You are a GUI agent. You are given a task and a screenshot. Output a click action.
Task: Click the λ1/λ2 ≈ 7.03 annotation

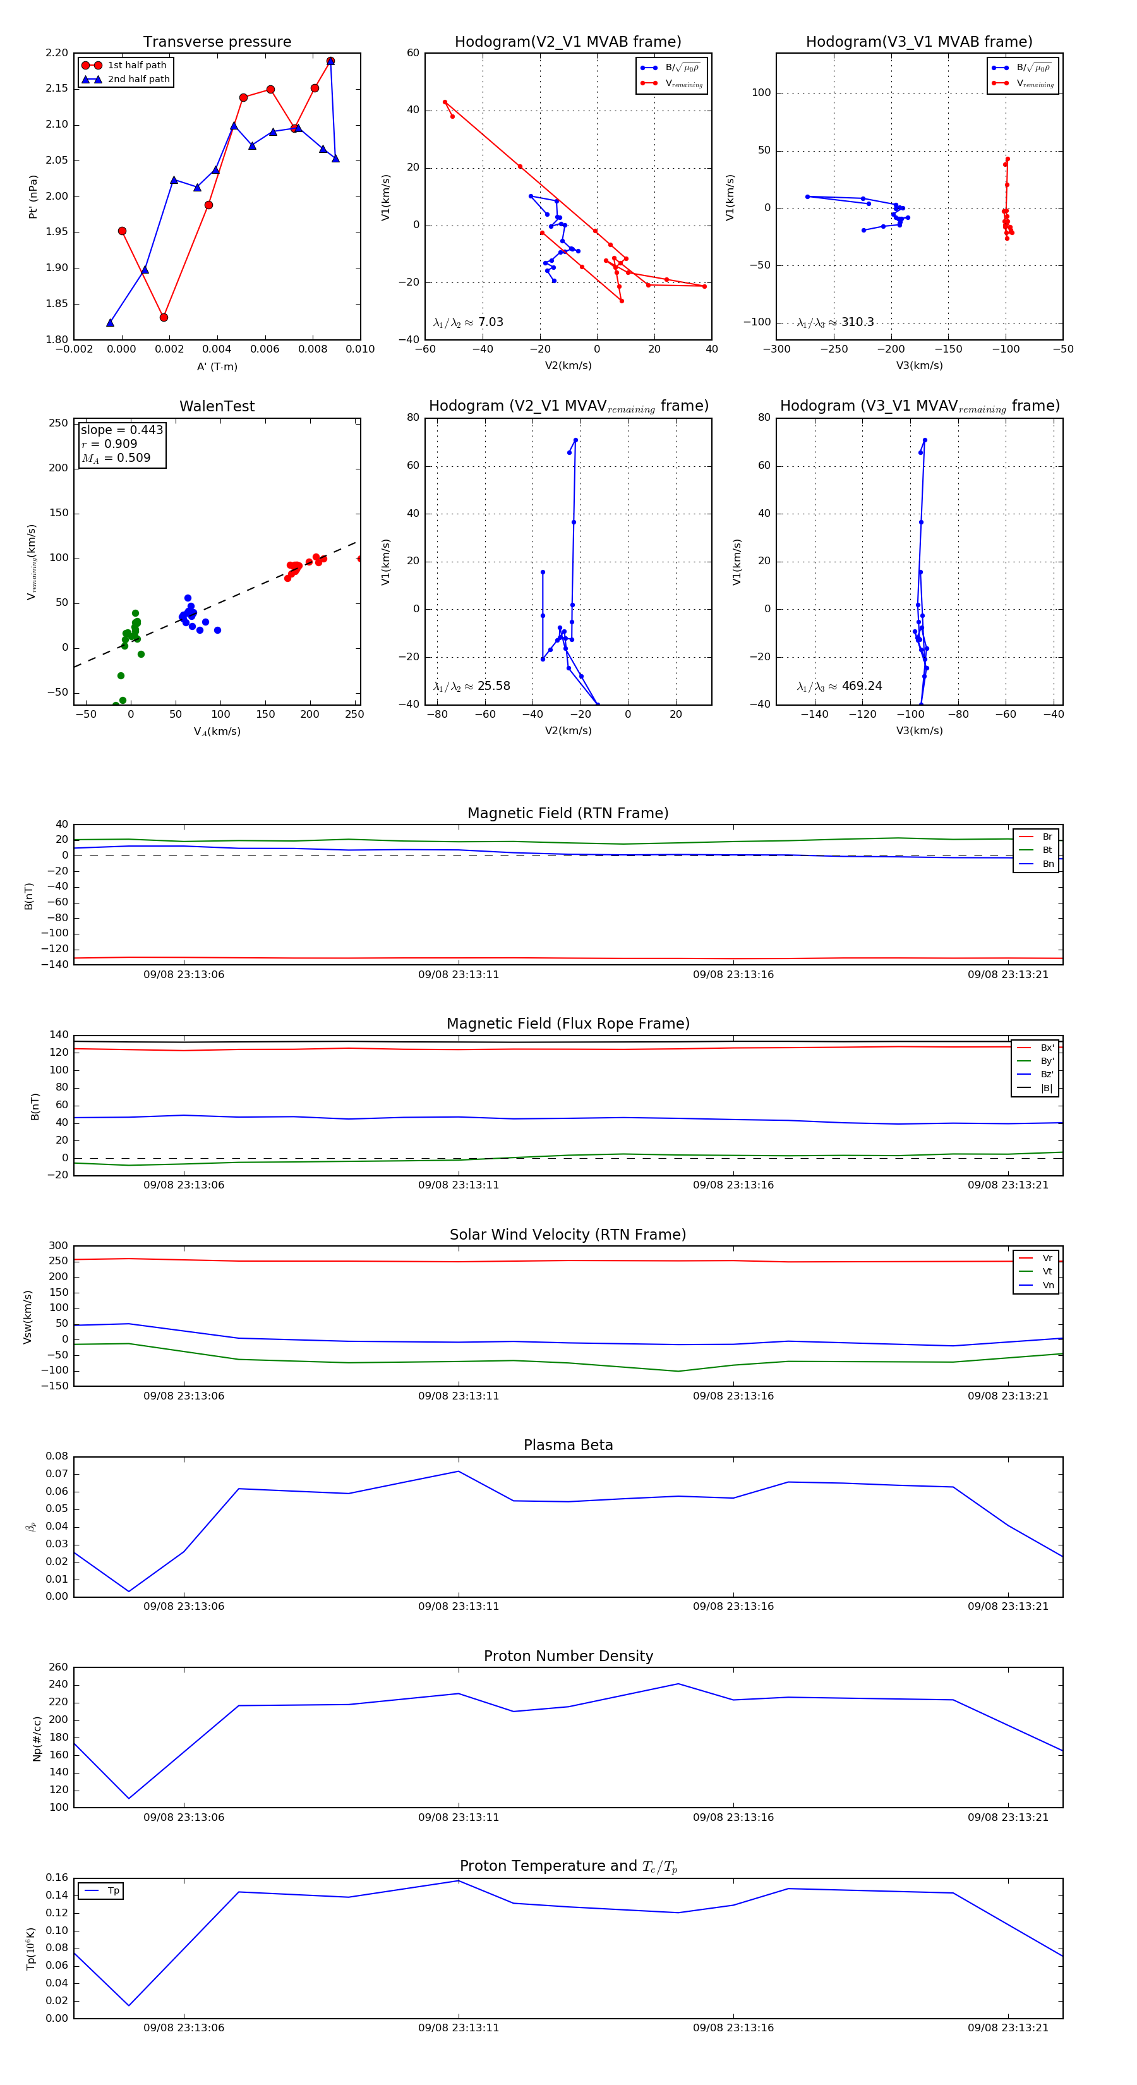pos(467,322)
